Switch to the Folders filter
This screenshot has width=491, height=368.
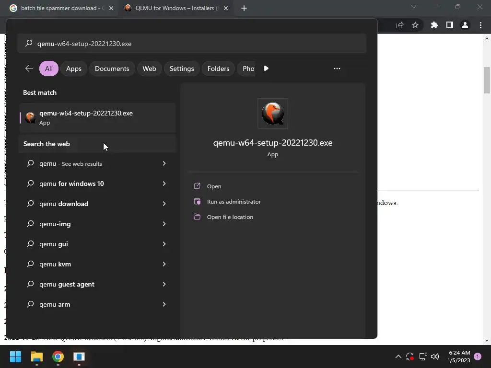(x=218, y=69)
